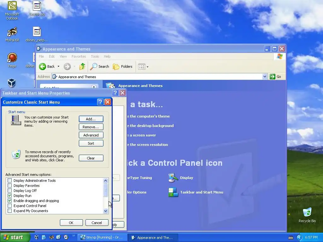The height and width of the screenshot is (242, 323).
Task: Open the Views dropdown arrow in toolbar
Action: (148, 67)
